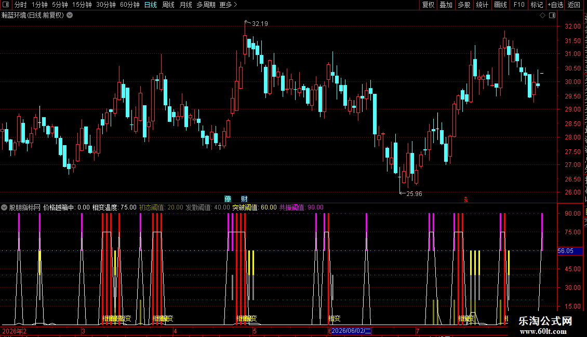Select the 5分钟 period tab
Screen dimensions: 587x337
(60, 5)
